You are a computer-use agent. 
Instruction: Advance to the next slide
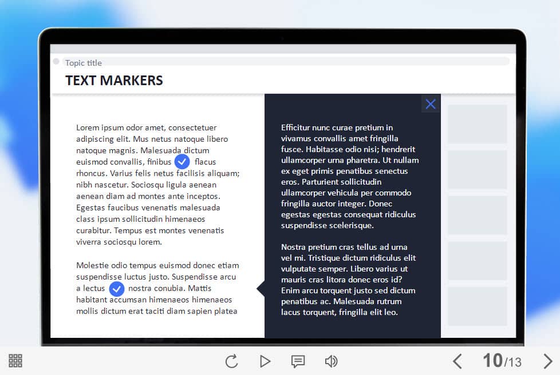click(x=547, y=361)
